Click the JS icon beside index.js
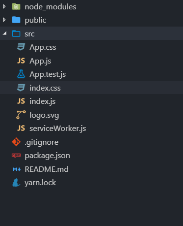 [21, 101]
